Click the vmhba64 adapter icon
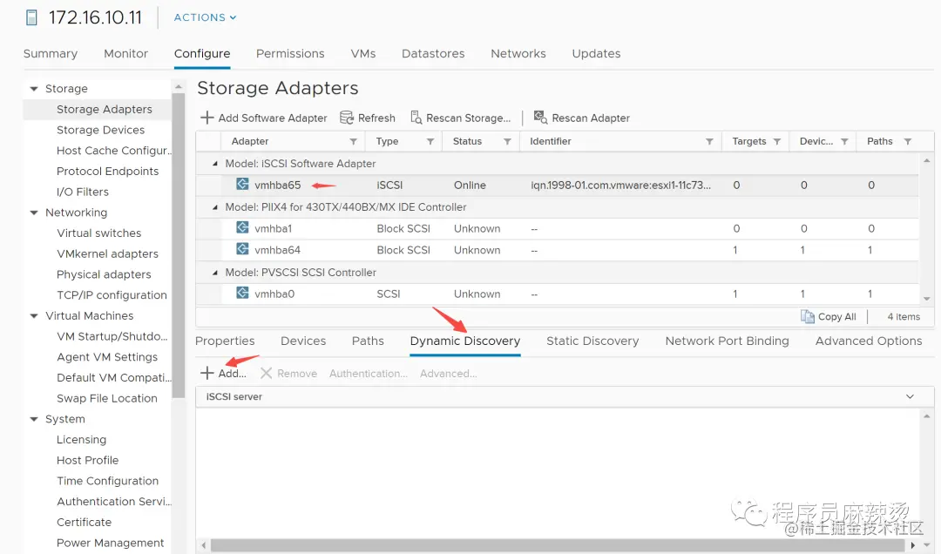941x554 pixels. point(242,249)
